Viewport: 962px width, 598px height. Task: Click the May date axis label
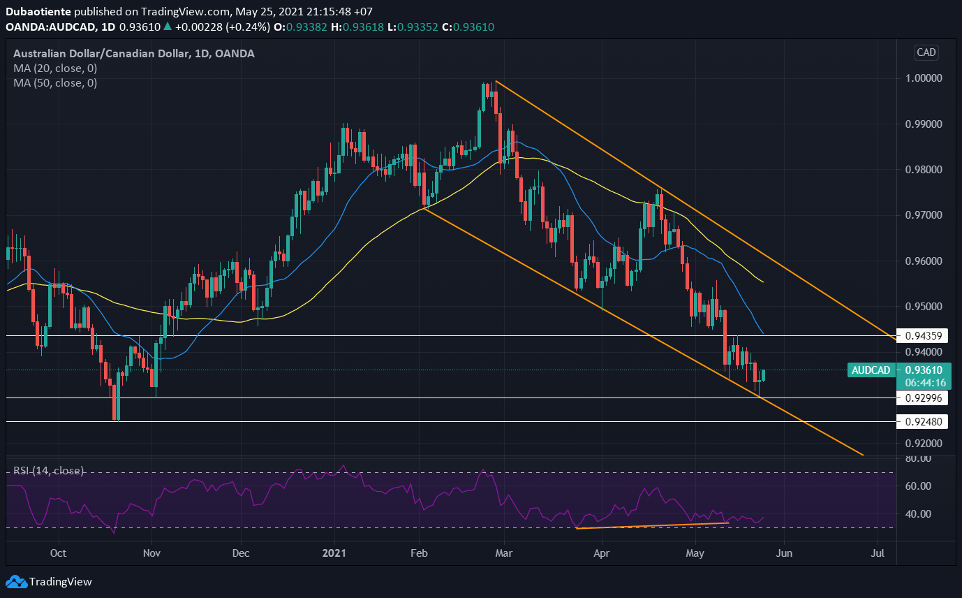click(x=696, y=553)
